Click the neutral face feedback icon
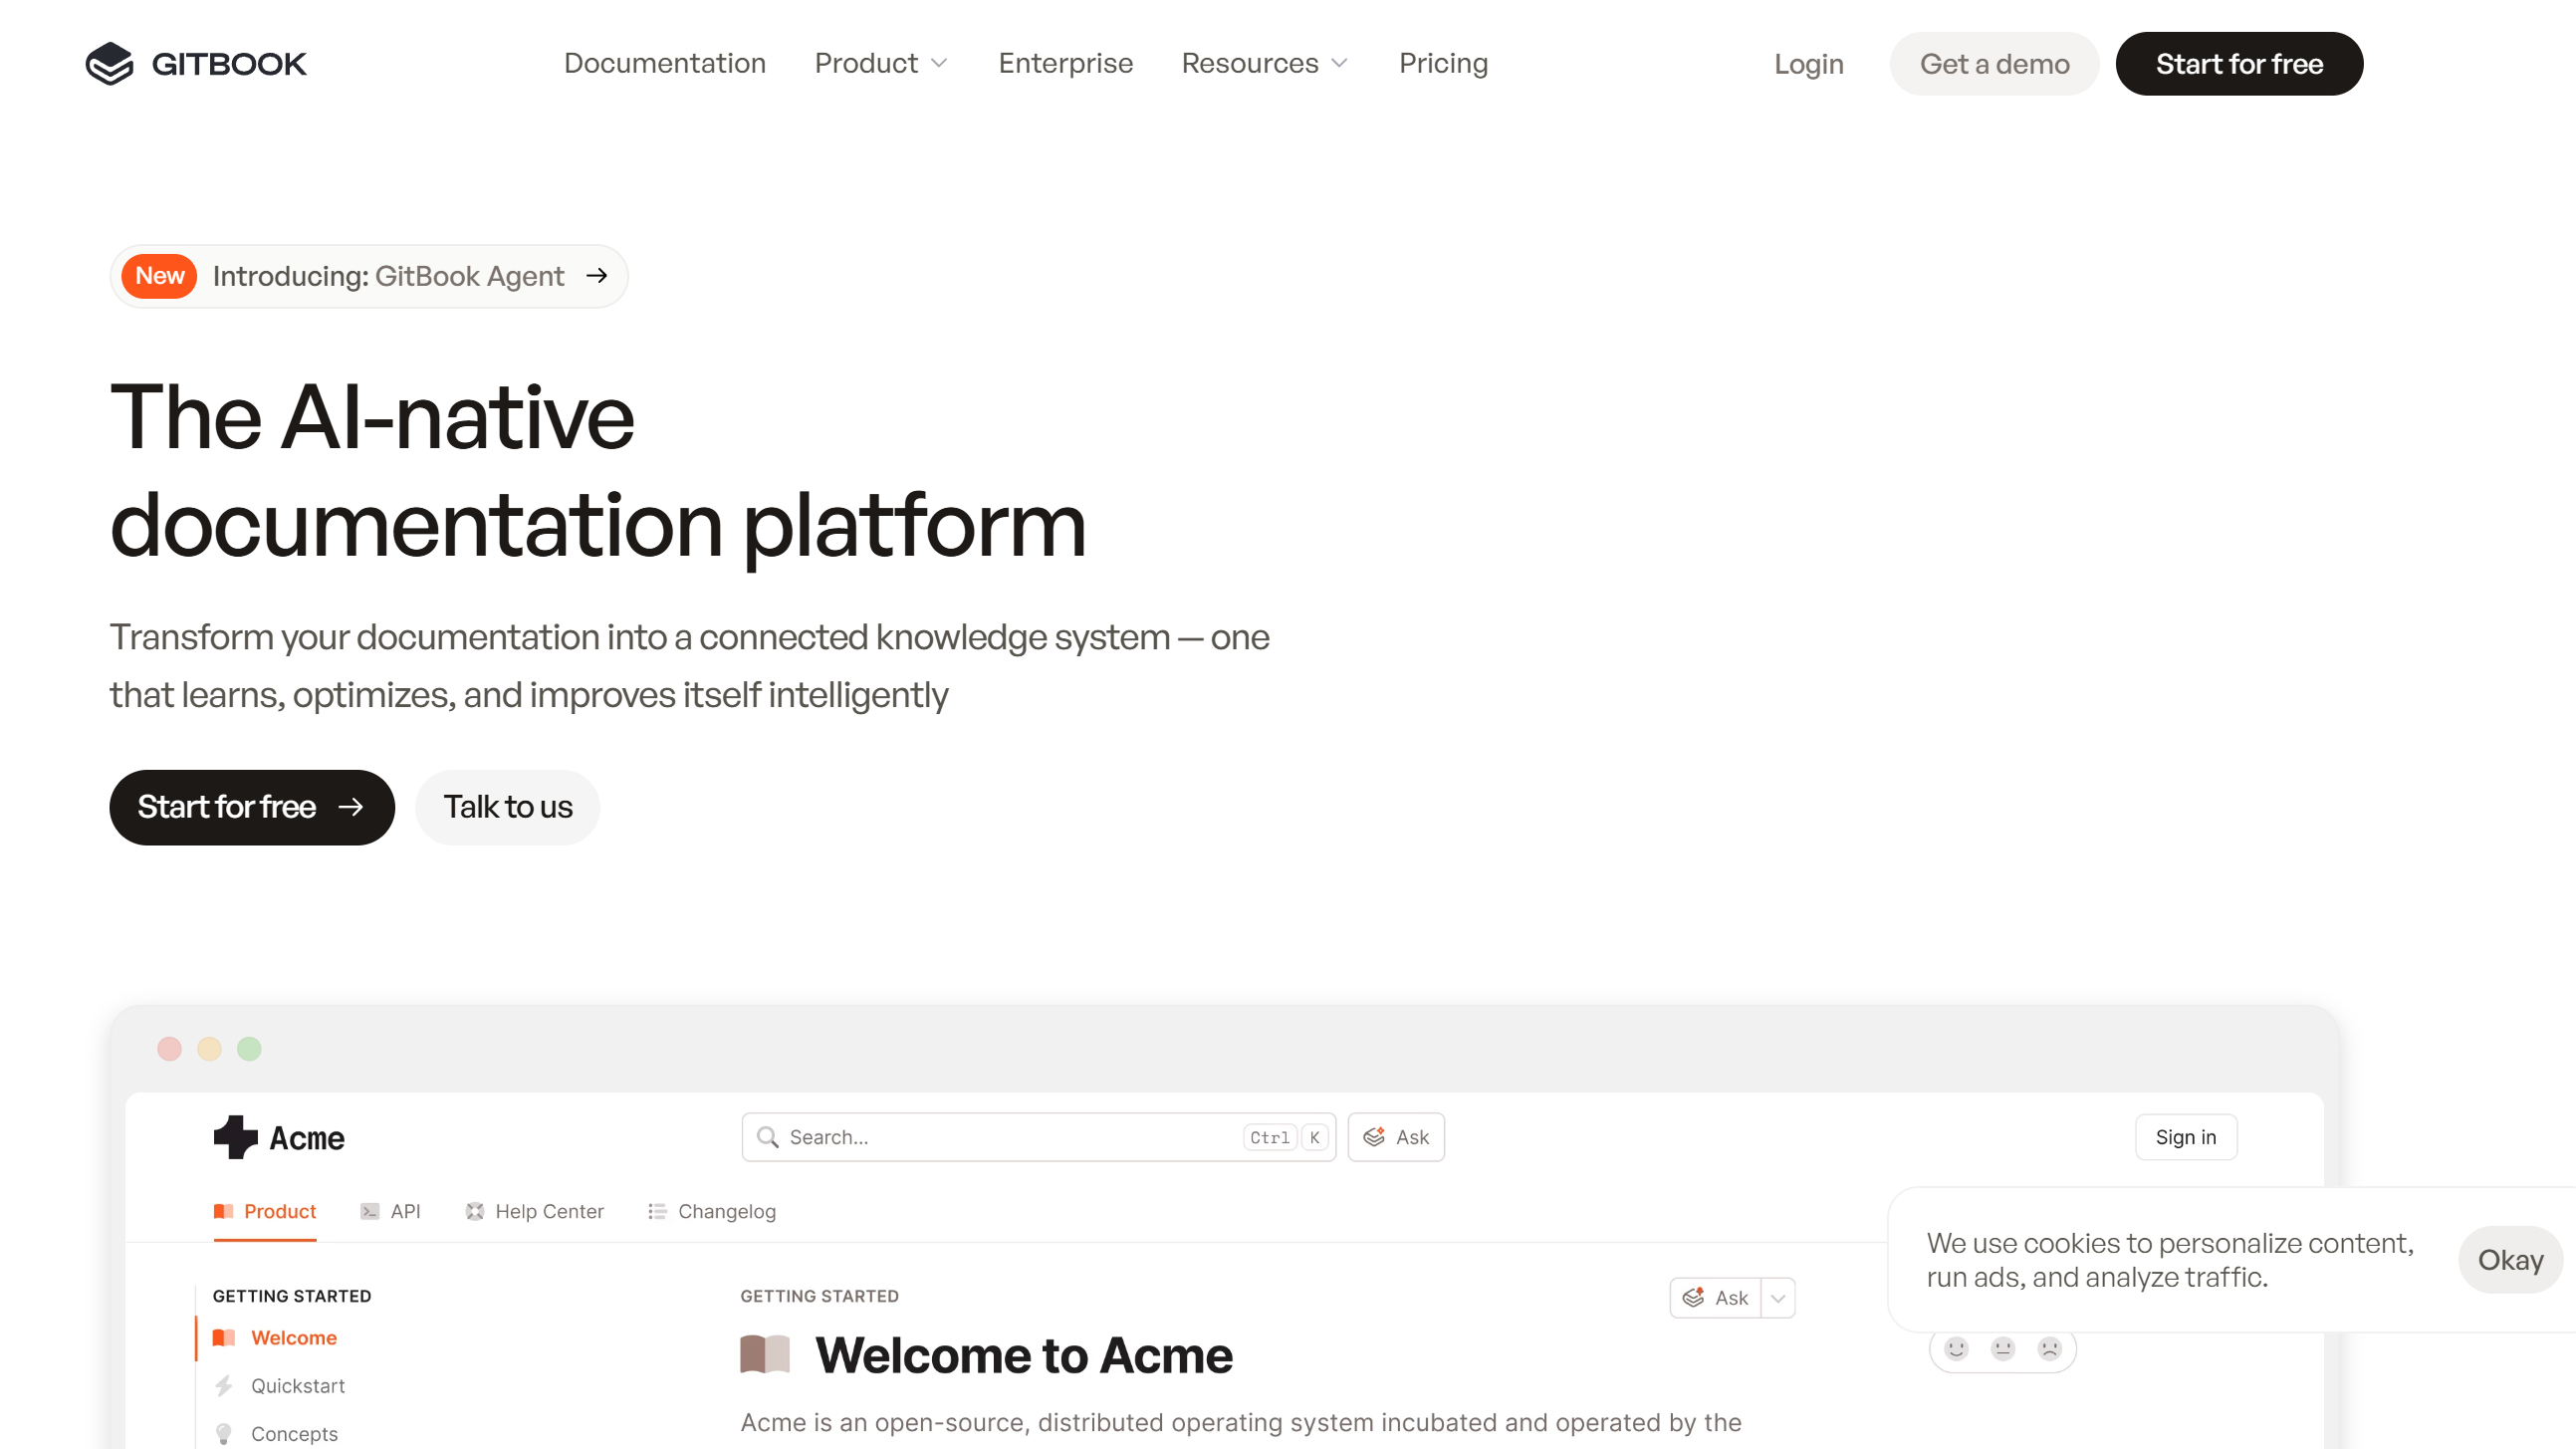The width and height of the screenshot is (2576, 1449). tap(2002, 1348)
